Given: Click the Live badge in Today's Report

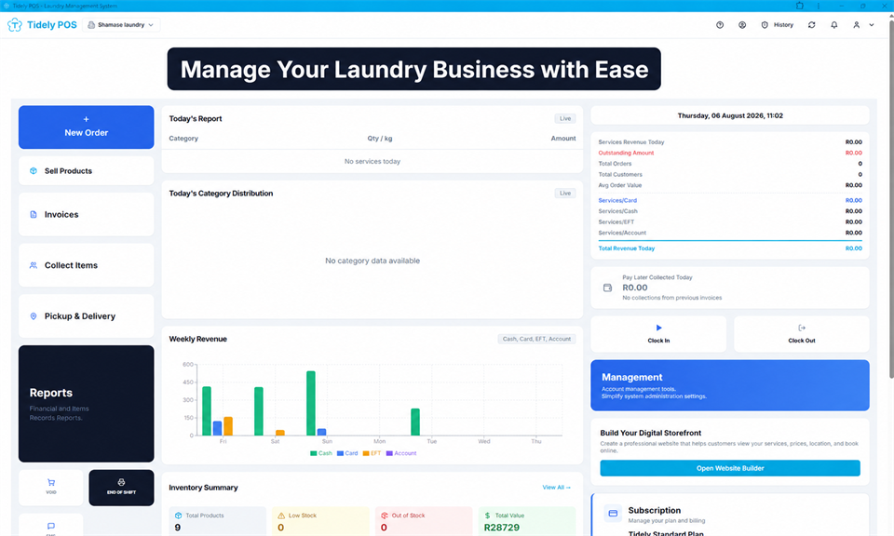Looking at the screenshot, I should (565, 118).
